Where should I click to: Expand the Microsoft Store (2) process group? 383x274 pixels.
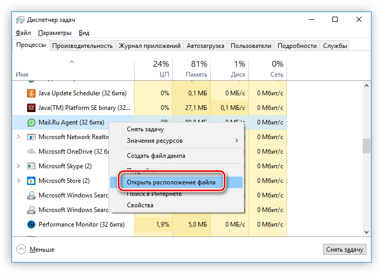[19, 181]
